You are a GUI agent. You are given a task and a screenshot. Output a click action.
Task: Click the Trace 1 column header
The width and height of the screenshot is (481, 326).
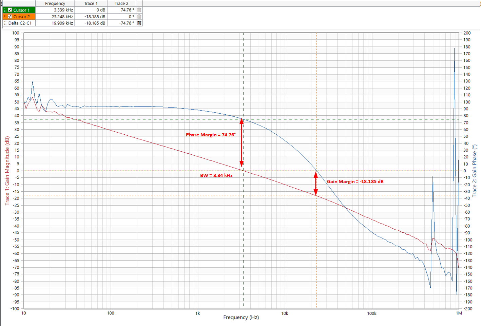click(x=91, y=3)
